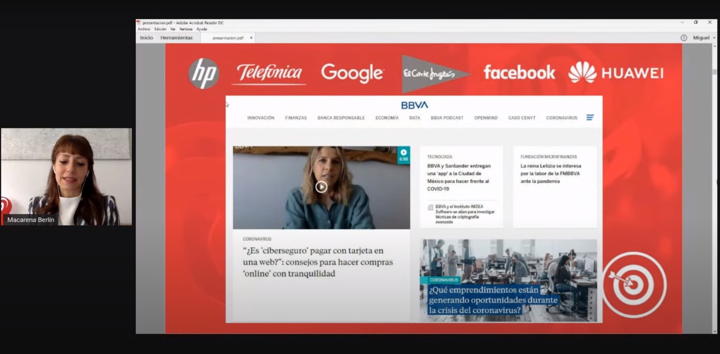
Task: Open the Ayuda menu
Action: click(201, 29)
